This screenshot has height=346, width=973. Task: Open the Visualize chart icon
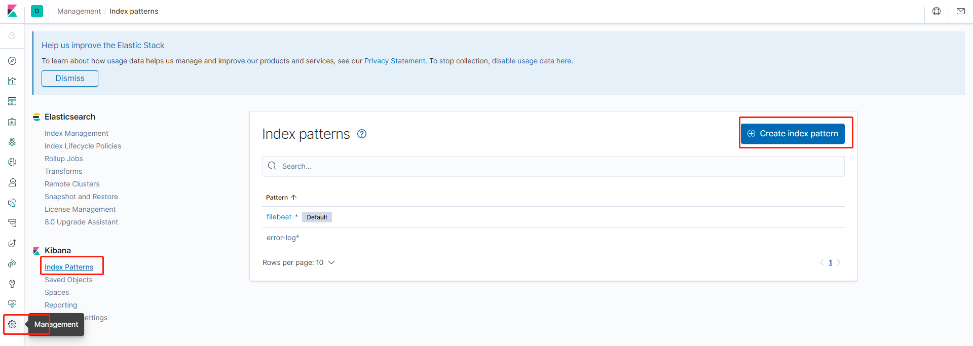coord(12,81)
